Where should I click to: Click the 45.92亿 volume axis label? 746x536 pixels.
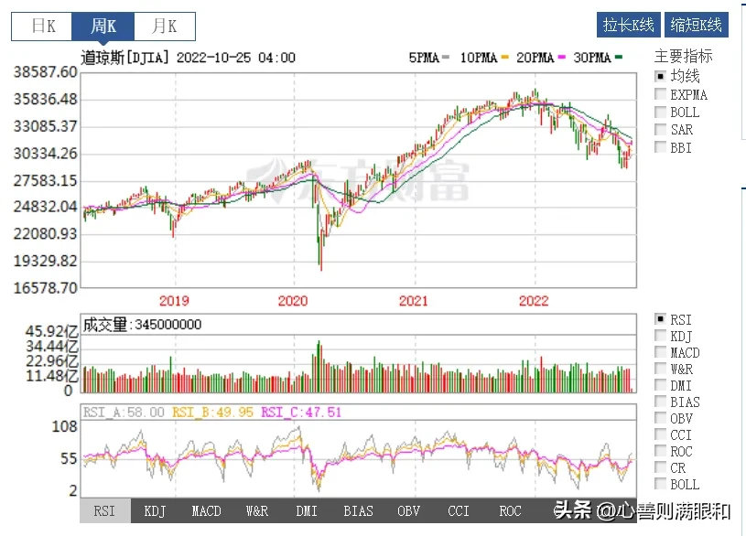pos(51,331)
